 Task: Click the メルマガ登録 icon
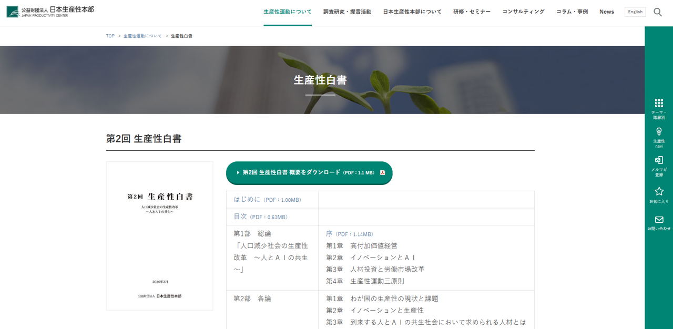pyautogui.click(x=659, y=160)
